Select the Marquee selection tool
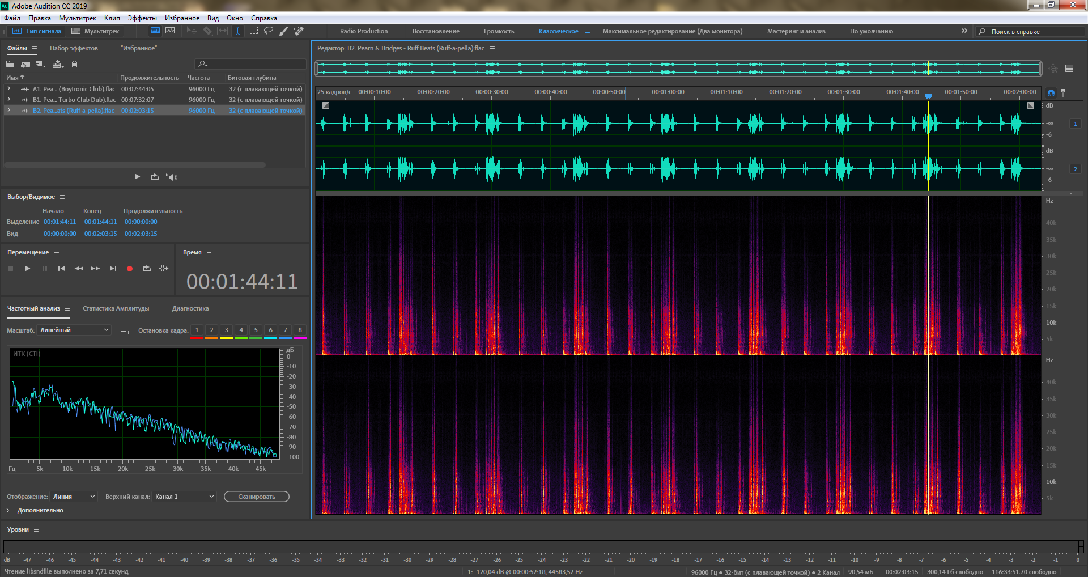This screenshot has height=577, width=1088. point(253,31)
